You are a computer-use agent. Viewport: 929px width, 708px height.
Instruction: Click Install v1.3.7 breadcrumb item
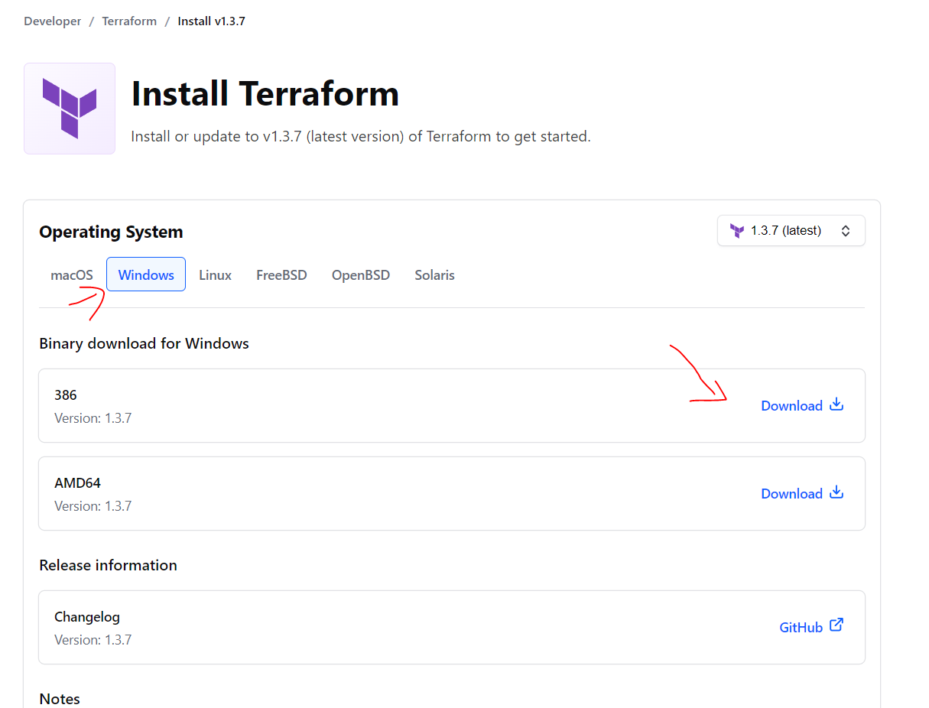212,21
